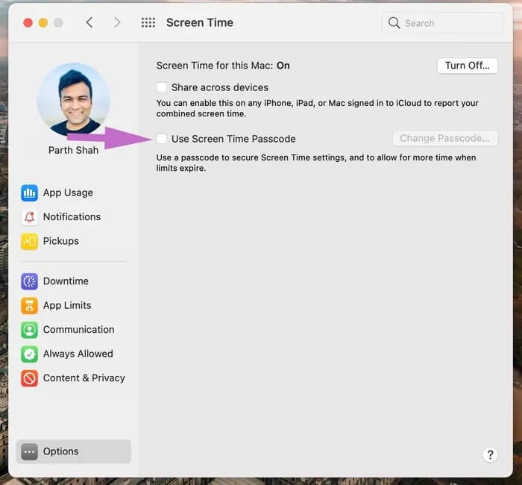Viewport: 522px width, 485px height.
Task: Open the help question mark button
Action: coord(490,454)
